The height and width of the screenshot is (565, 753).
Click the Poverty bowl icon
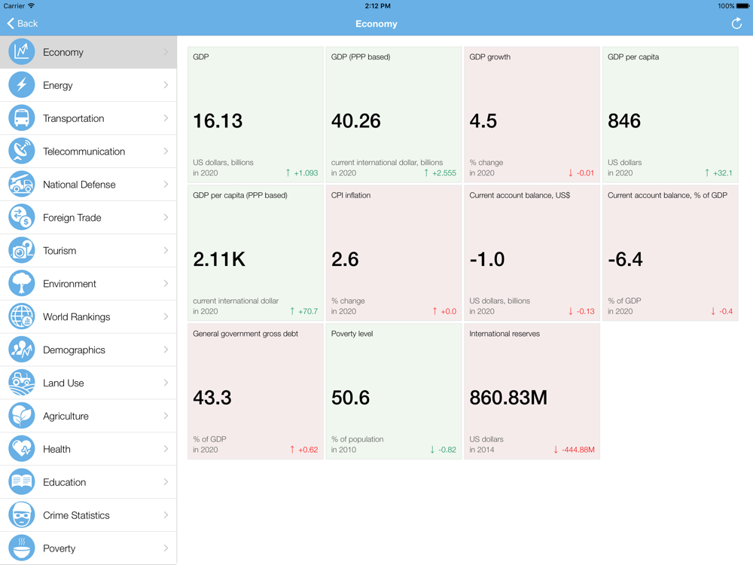(x=22, y=548)
